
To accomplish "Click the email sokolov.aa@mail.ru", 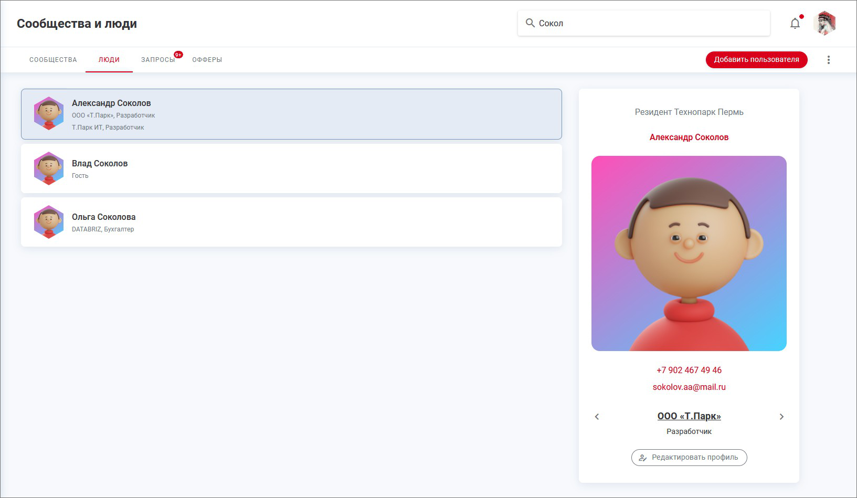I will (689, 387).
